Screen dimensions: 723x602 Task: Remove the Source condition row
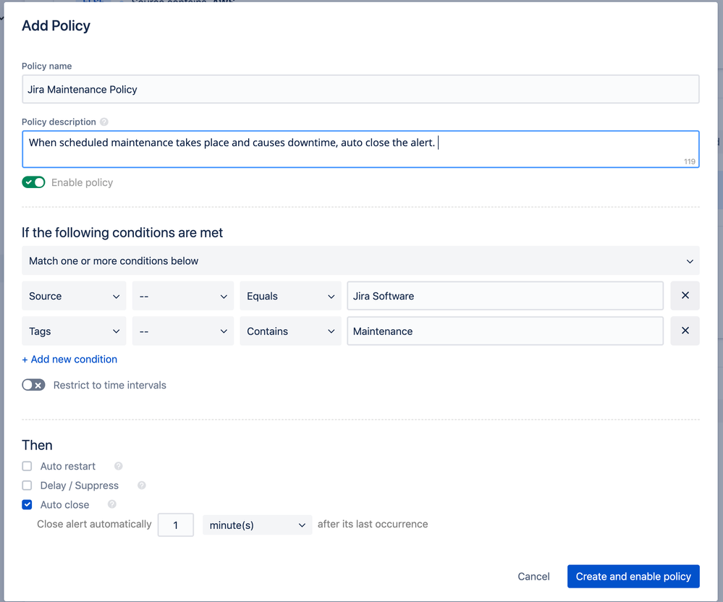[x=685, y=296]
